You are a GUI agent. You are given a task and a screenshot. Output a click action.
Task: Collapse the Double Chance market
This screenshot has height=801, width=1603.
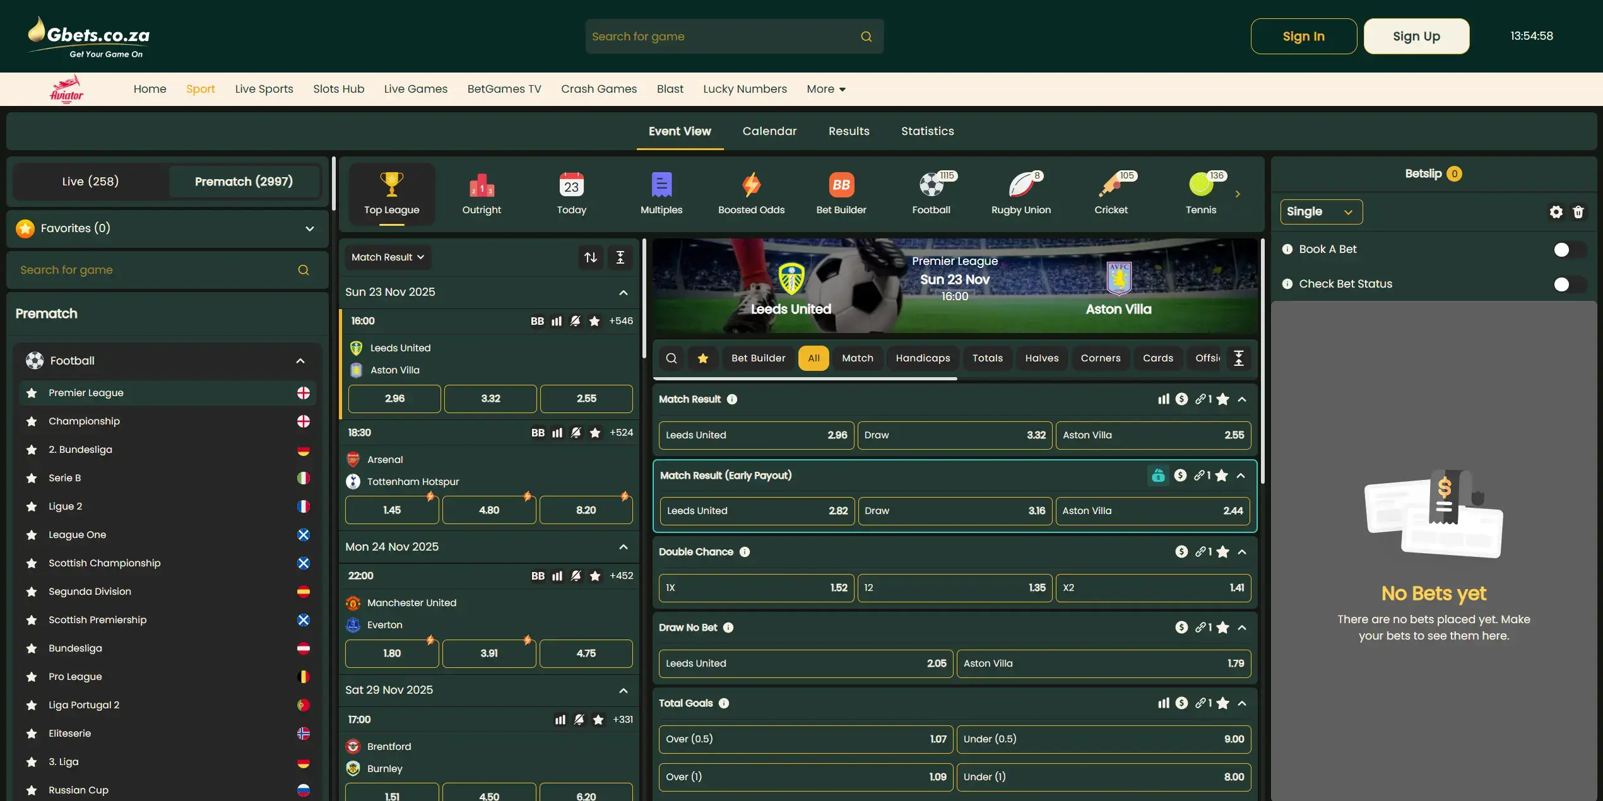[1241, 552]
